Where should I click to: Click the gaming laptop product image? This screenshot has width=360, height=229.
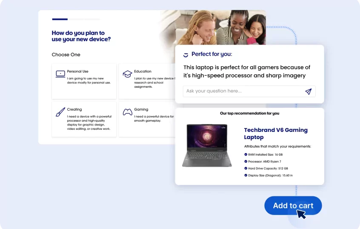point(207,145)
